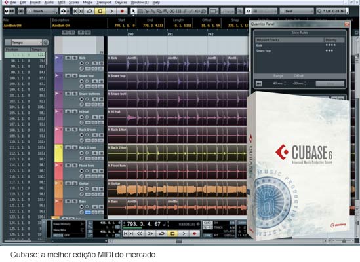The height and width of the screenshot is (262, 360).
Task: Expand the Snare top track arrow
Action: [x=56, y=75]
